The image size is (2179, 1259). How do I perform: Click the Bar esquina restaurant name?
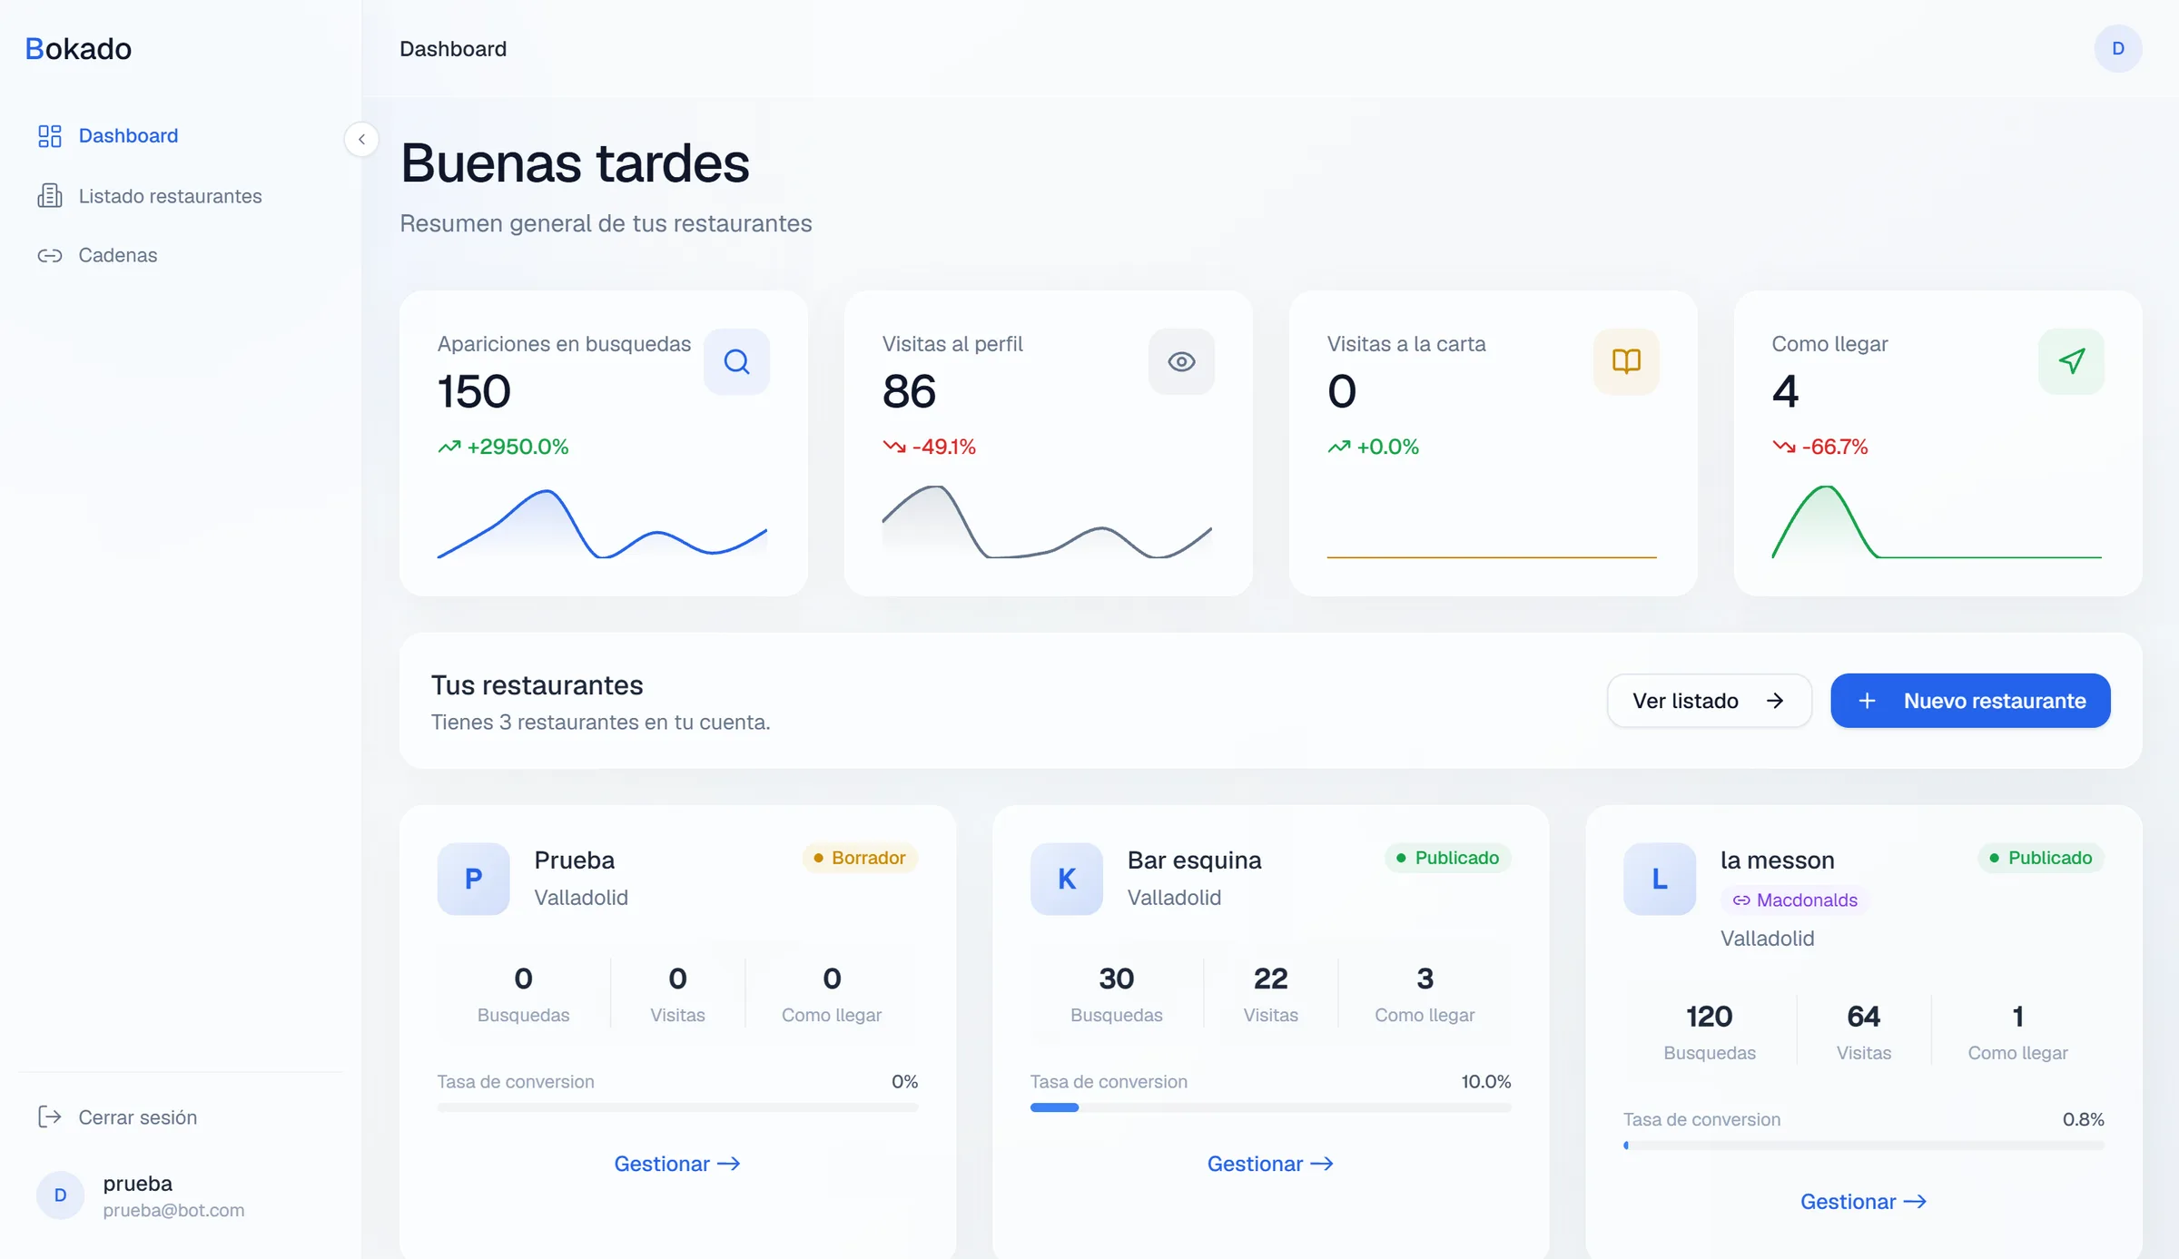pyautogui.click(x=1194, y=860)
